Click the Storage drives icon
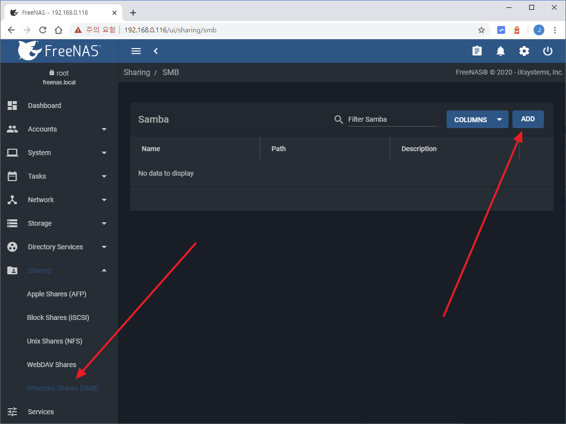 (x=12, y=224)
